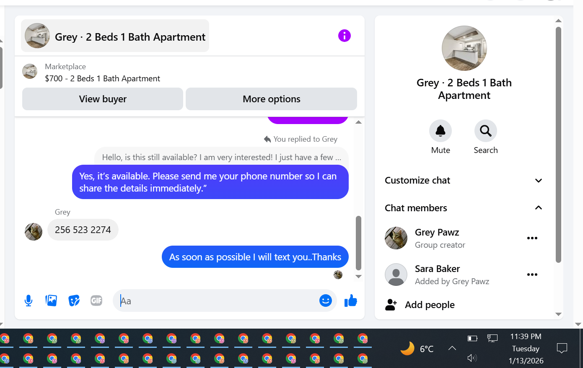
Task: Click the microphone voice clip icon
Action: coord(29,301)
